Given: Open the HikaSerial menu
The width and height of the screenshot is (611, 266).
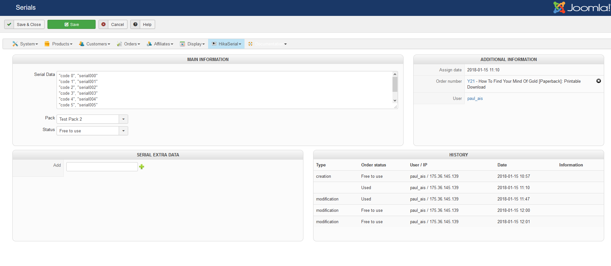Looking at the screenshot, I should pos(226,44).
